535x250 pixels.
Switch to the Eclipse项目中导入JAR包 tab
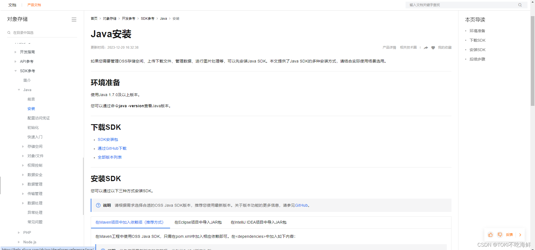[x=198, y=222]
